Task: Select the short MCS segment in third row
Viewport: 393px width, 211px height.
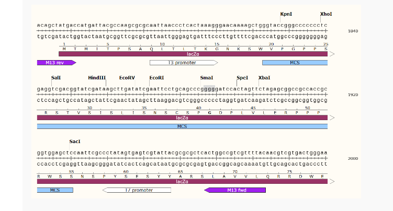Action: click(x=55, y=190)
